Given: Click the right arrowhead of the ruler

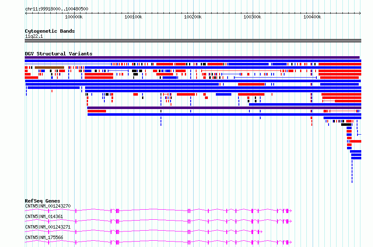Looking at the screenshot, I should point(360,13).
